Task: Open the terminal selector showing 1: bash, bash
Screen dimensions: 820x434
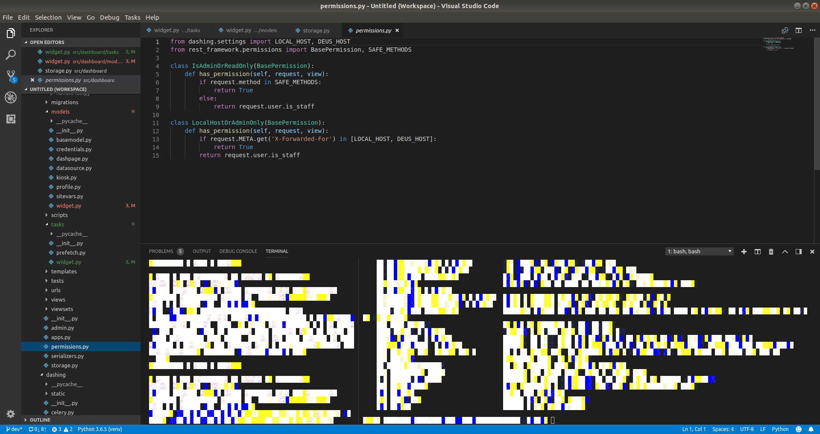Action: [x=698, y=251]
